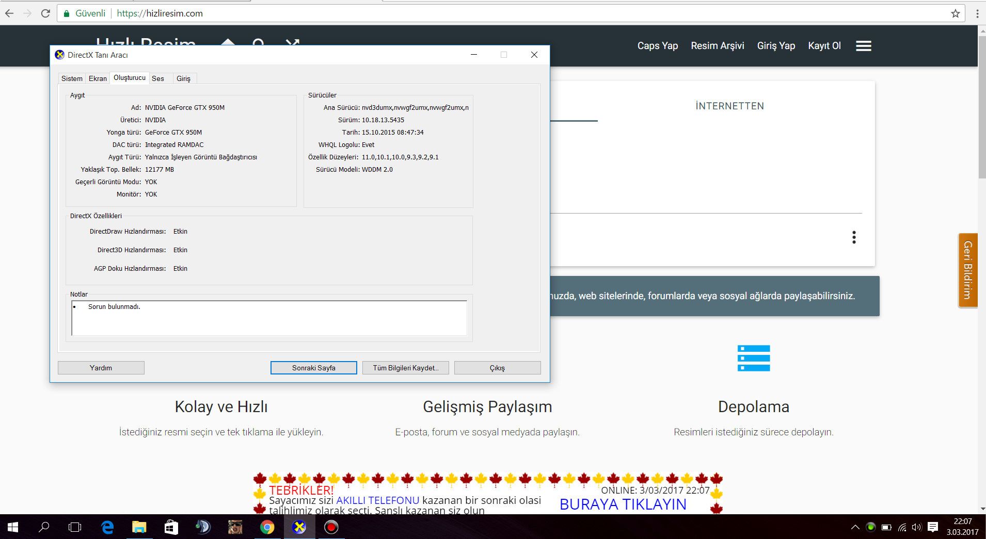986x539 pixels.
Task: Click the "NVIDIA GeForce GTX 950M" device name
Action: coord(185,108)
